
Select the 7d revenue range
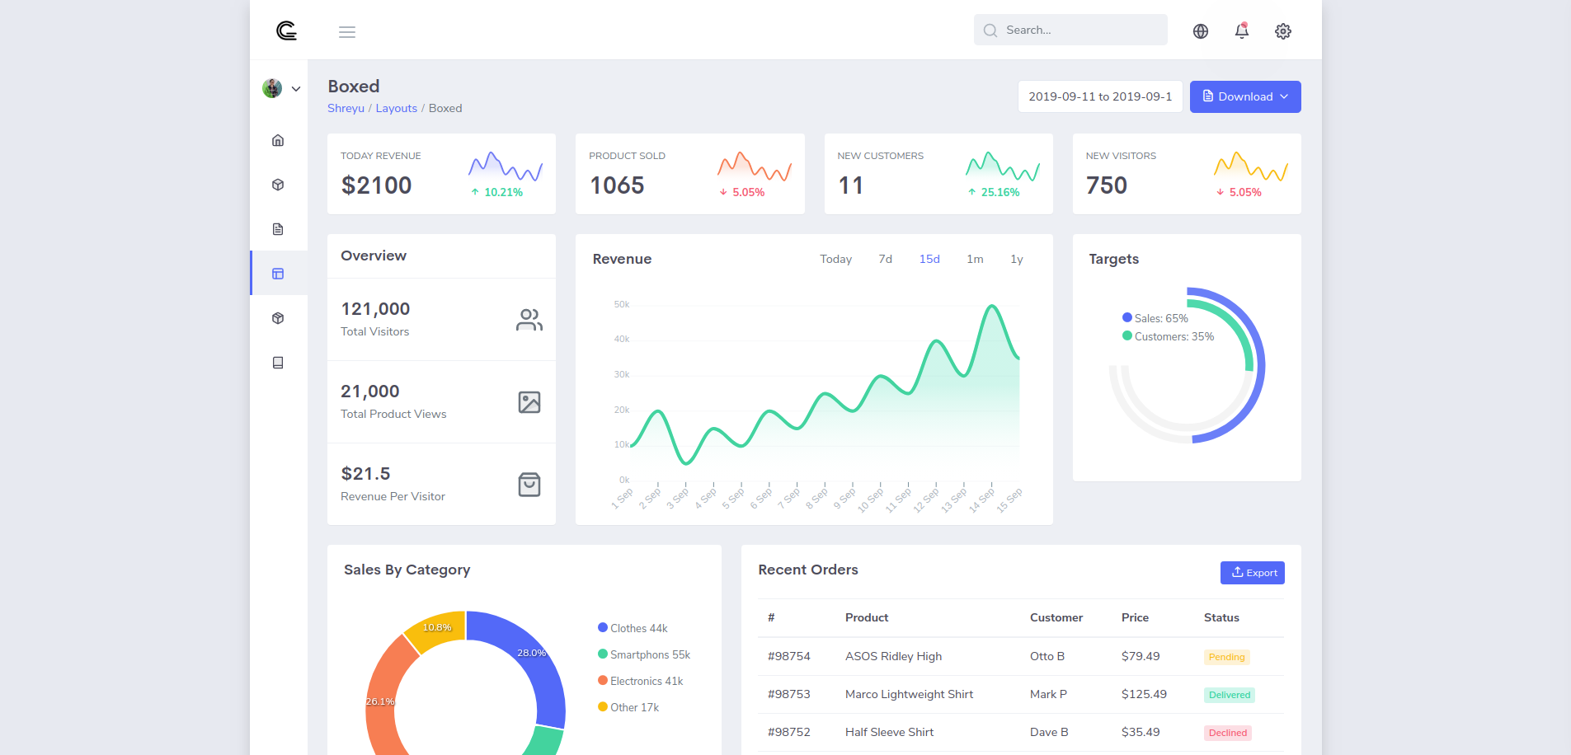coord(886,259)
